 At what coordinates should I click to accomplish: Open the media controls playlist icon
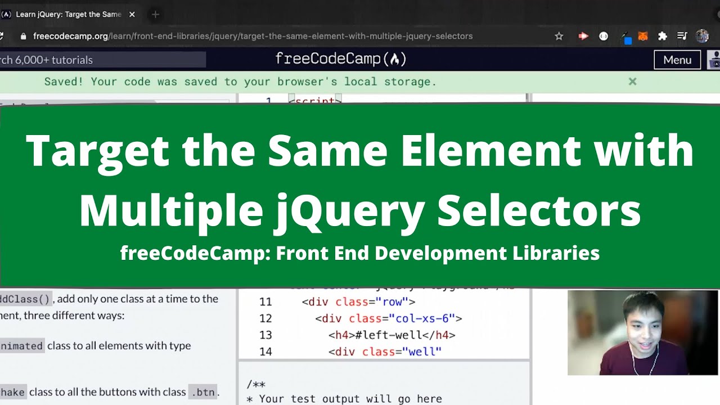(x=682, y=36)
